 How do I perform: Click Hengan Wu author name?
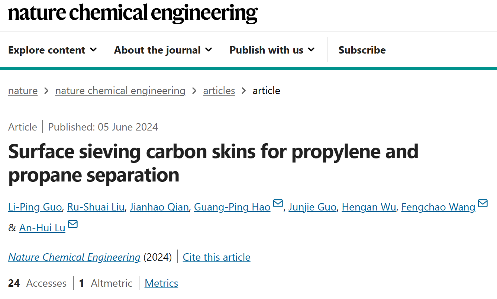[x=369, y=207]
